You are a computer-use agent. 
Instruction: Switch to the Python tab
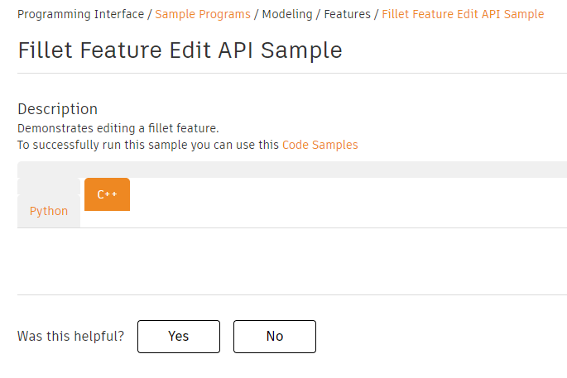49,211
